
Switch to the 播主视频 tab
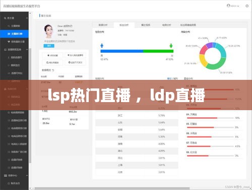tap(146, 25)
